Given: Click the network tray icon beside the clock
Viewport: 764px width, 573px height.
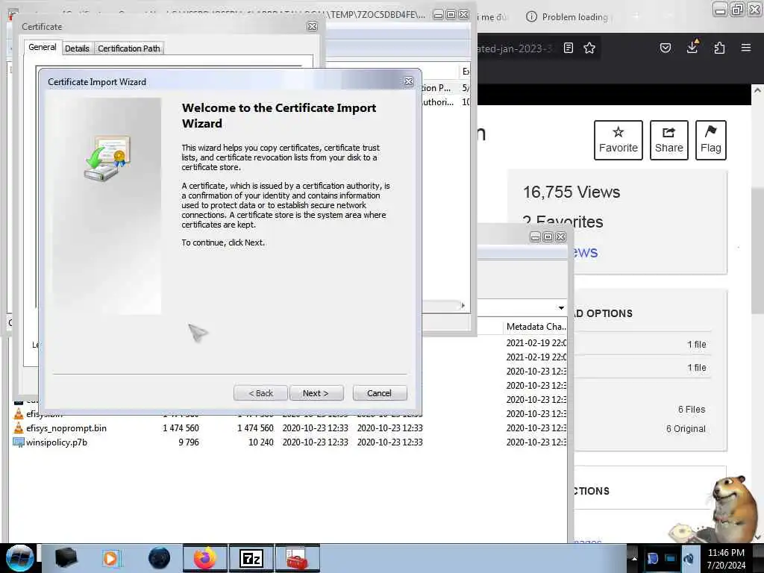Looking at the screenshot, I should (670, 558).
